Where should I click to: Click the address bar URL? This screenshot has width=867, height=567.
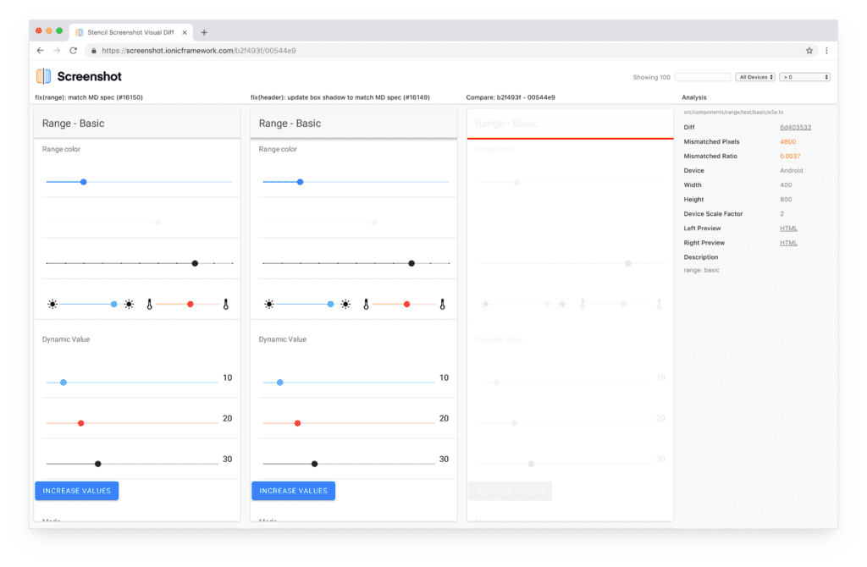pyautogui.click(x=199, y=51)
